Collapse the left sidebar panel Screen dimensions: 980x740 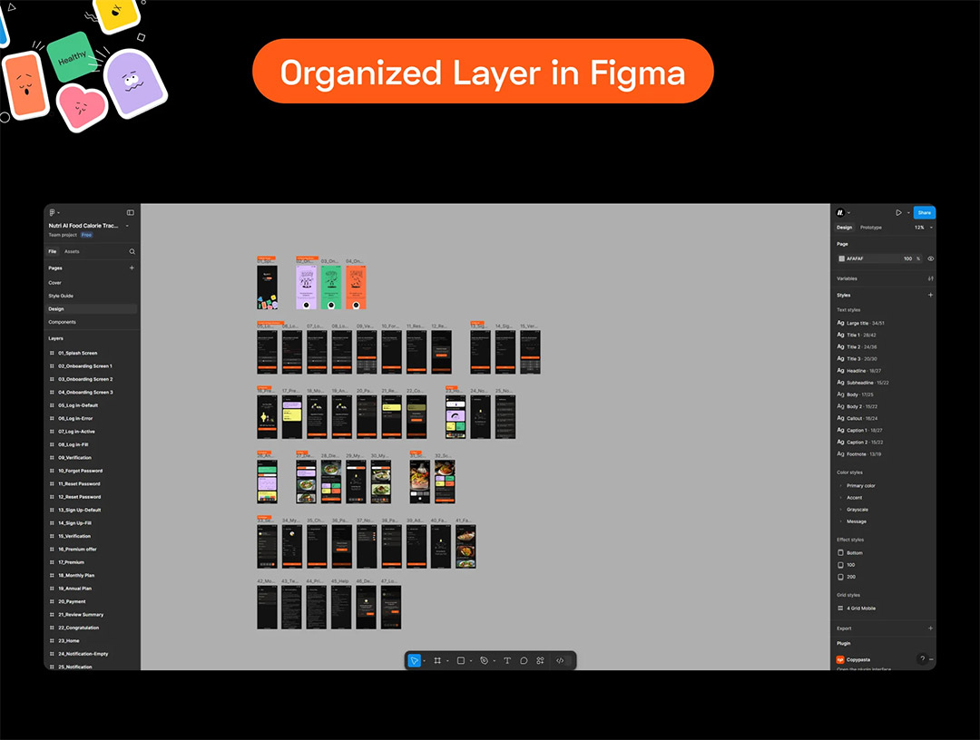131,213
